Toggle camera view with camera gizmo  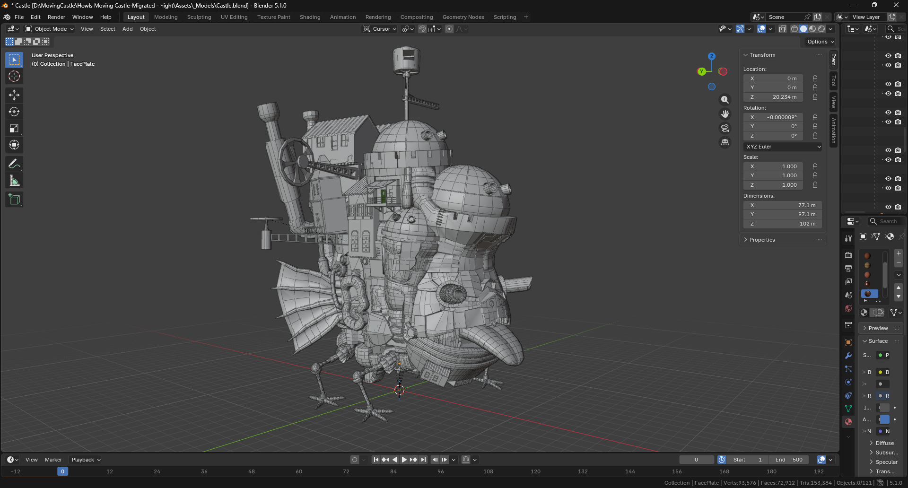coord(725,128)
